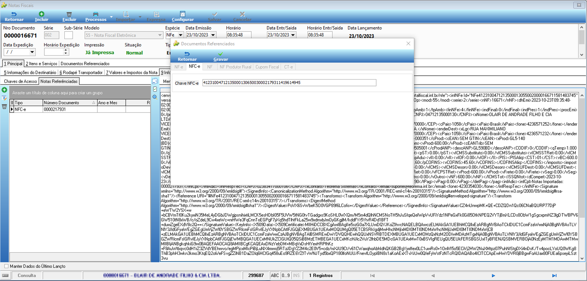Go to the next record navigation arrow
Viewport: 587px width, 281px height.
point(493,276)
